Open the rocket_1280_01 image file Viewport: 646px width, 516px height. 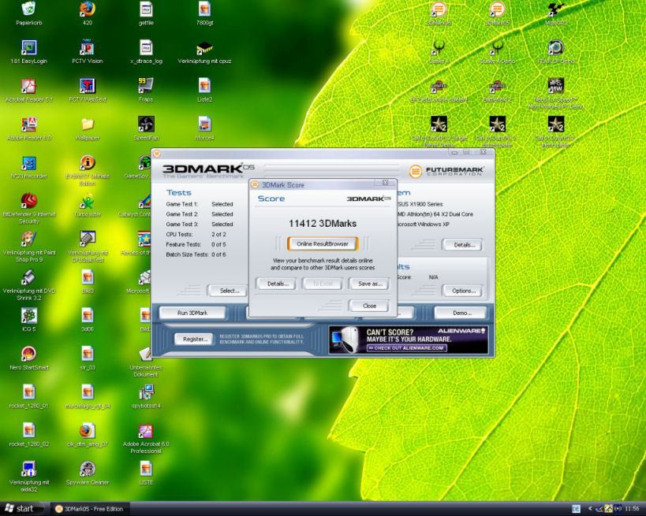tap(29, 392)
